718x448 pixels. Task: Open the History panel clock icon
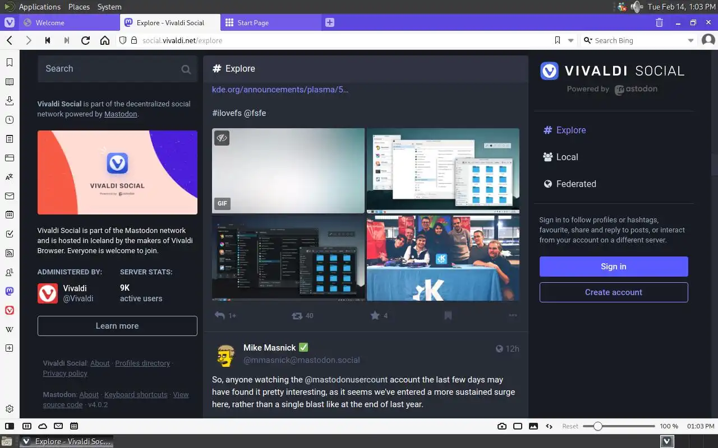pyautogui.click(x=10, y=120)
